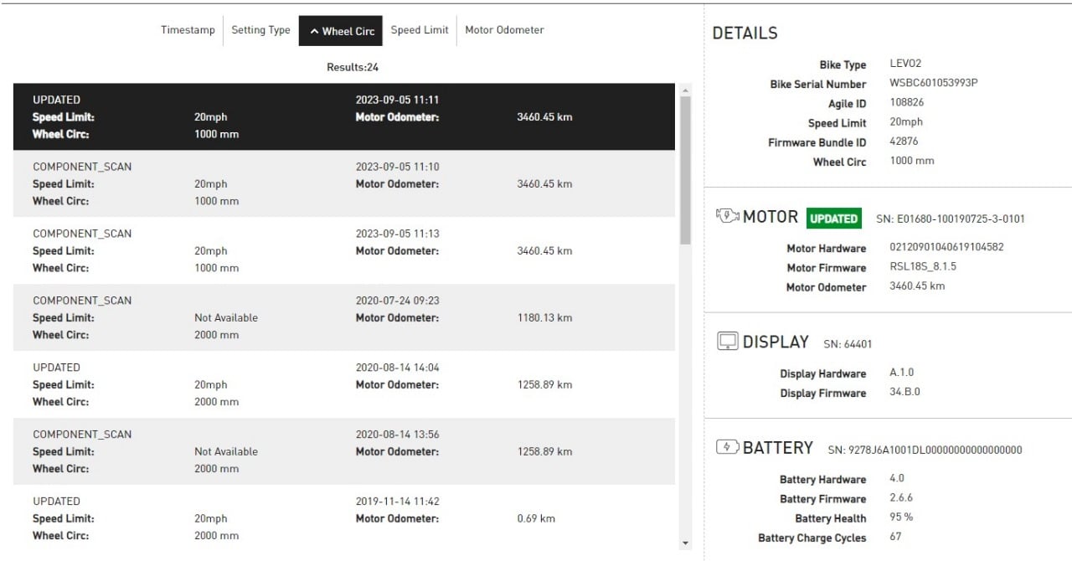Select the COMPONENT_SCAN entry from 2020-08-14 13:56
Image resolution: width=1072 pixels, height=561 pixels.
click(x=344, y=451)
